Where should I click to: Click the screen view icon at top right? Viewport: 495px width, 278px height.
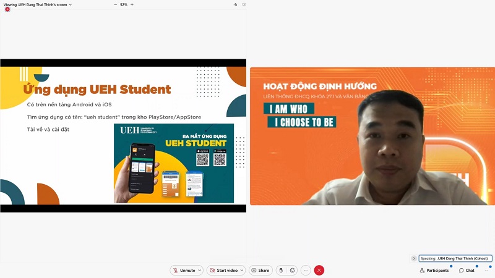coord(244,5)
